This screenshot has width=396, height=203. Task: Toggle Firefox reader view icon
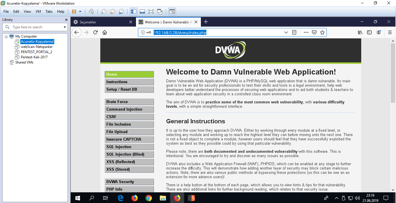coord(294,32)
